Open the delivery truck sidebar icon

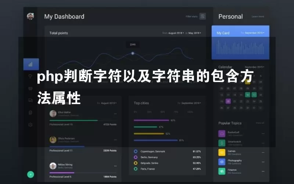[x=31, y=100]
